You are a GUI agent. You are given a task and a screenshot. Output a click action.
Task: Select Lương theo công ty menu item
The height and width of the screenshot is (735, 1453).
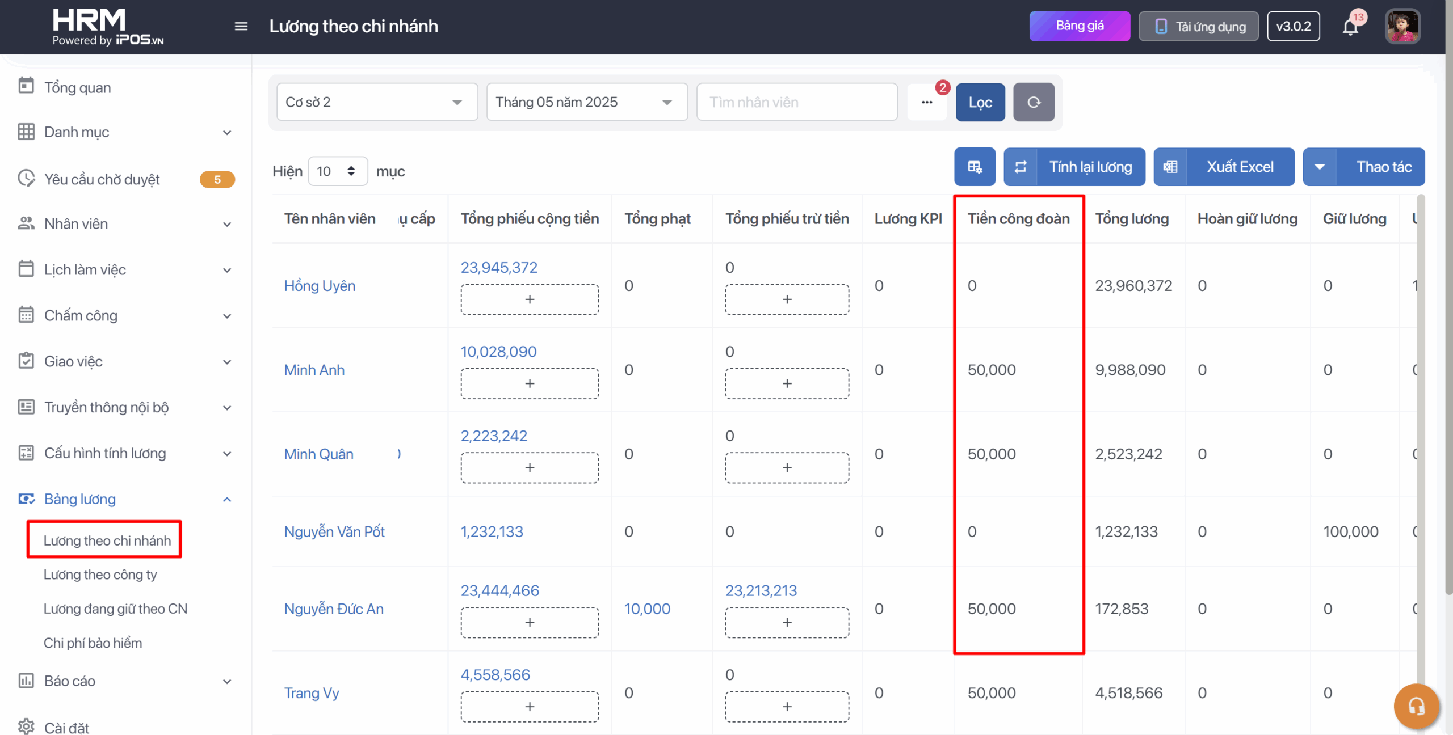pos(100,575)
